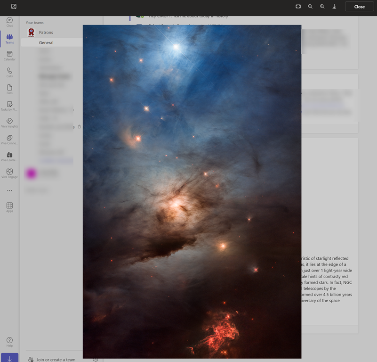Download the image using the toolbar arrow
The image size is (377, 362).
coord(334,7)
